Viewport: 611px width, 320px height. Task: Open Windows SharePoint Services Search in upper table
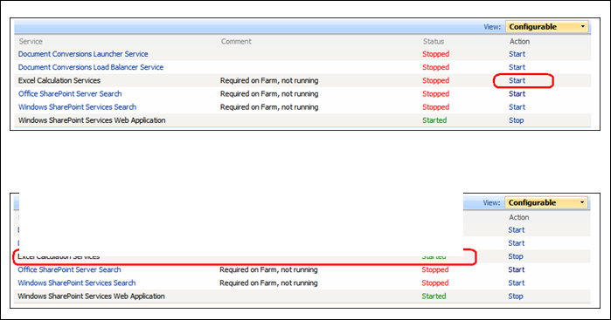77,107
